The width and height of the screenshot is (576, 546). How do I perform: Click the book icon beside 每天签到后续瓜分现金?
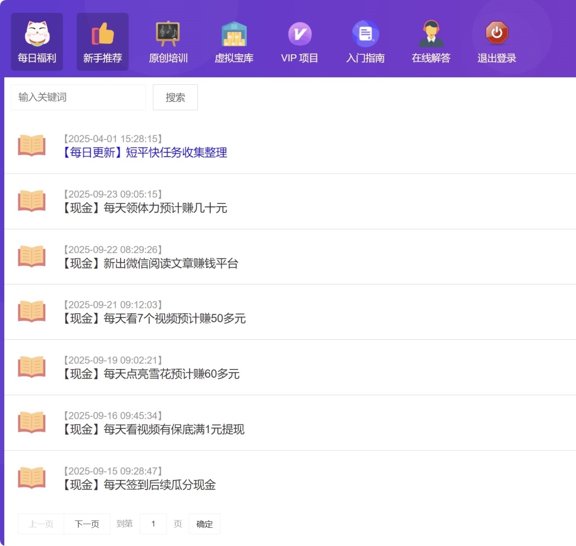tap(32, 478)
